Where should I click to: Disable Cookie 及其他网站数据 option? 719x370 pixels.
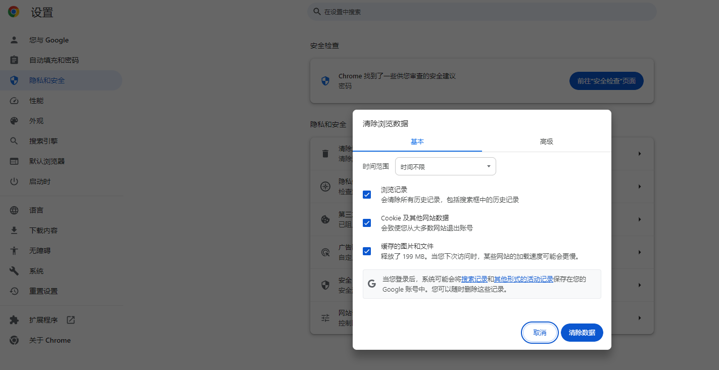pos(366,222)
